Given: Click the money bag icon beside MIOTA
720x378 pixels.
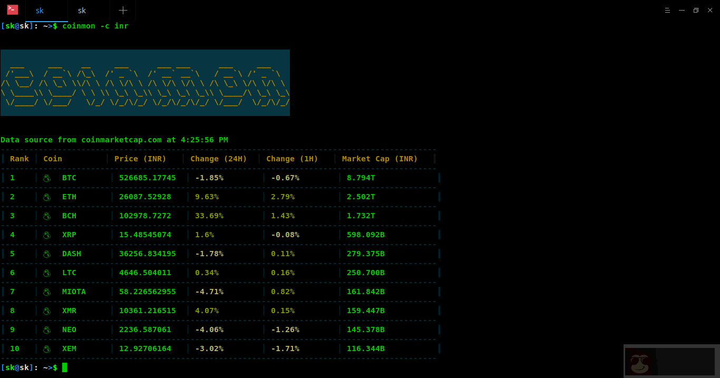Looking at the screenshot, I should tap(47, 292).
